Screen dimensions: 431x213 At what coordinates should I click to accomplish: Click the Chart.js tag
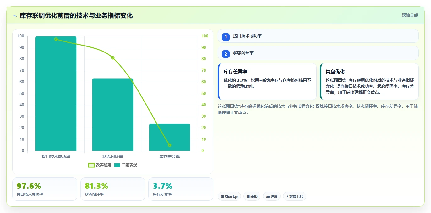[x=229, y=196]
